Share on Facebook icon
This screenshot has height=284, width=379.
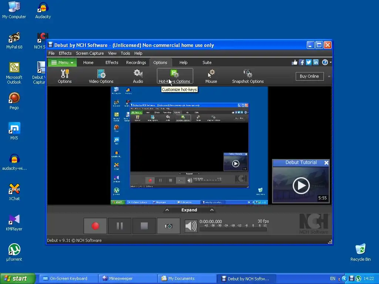click(301, 62)
